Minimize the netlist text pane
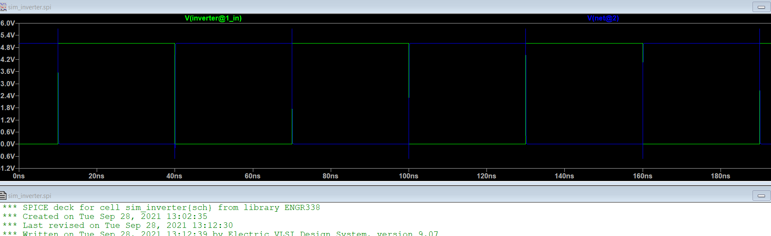 coord(761,195)
